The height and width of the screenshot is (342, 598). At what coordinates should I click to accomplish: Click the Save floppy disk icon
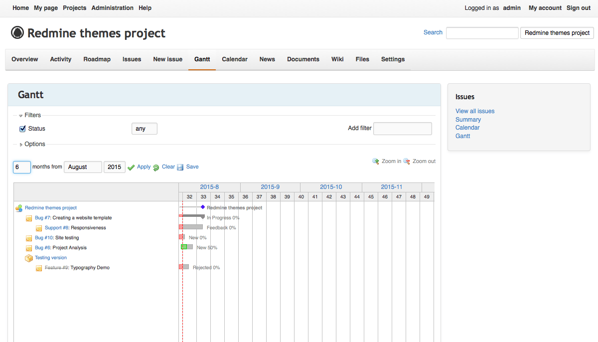180,168
